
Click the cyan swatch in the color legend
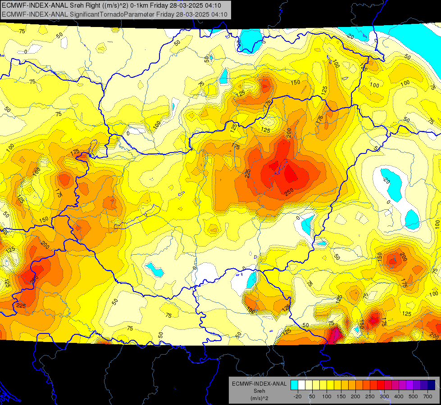pos(294,385)
